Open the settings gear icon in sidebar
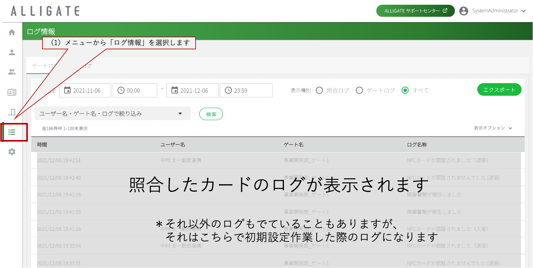Screen dimensions: 533x268 point(12,152)
